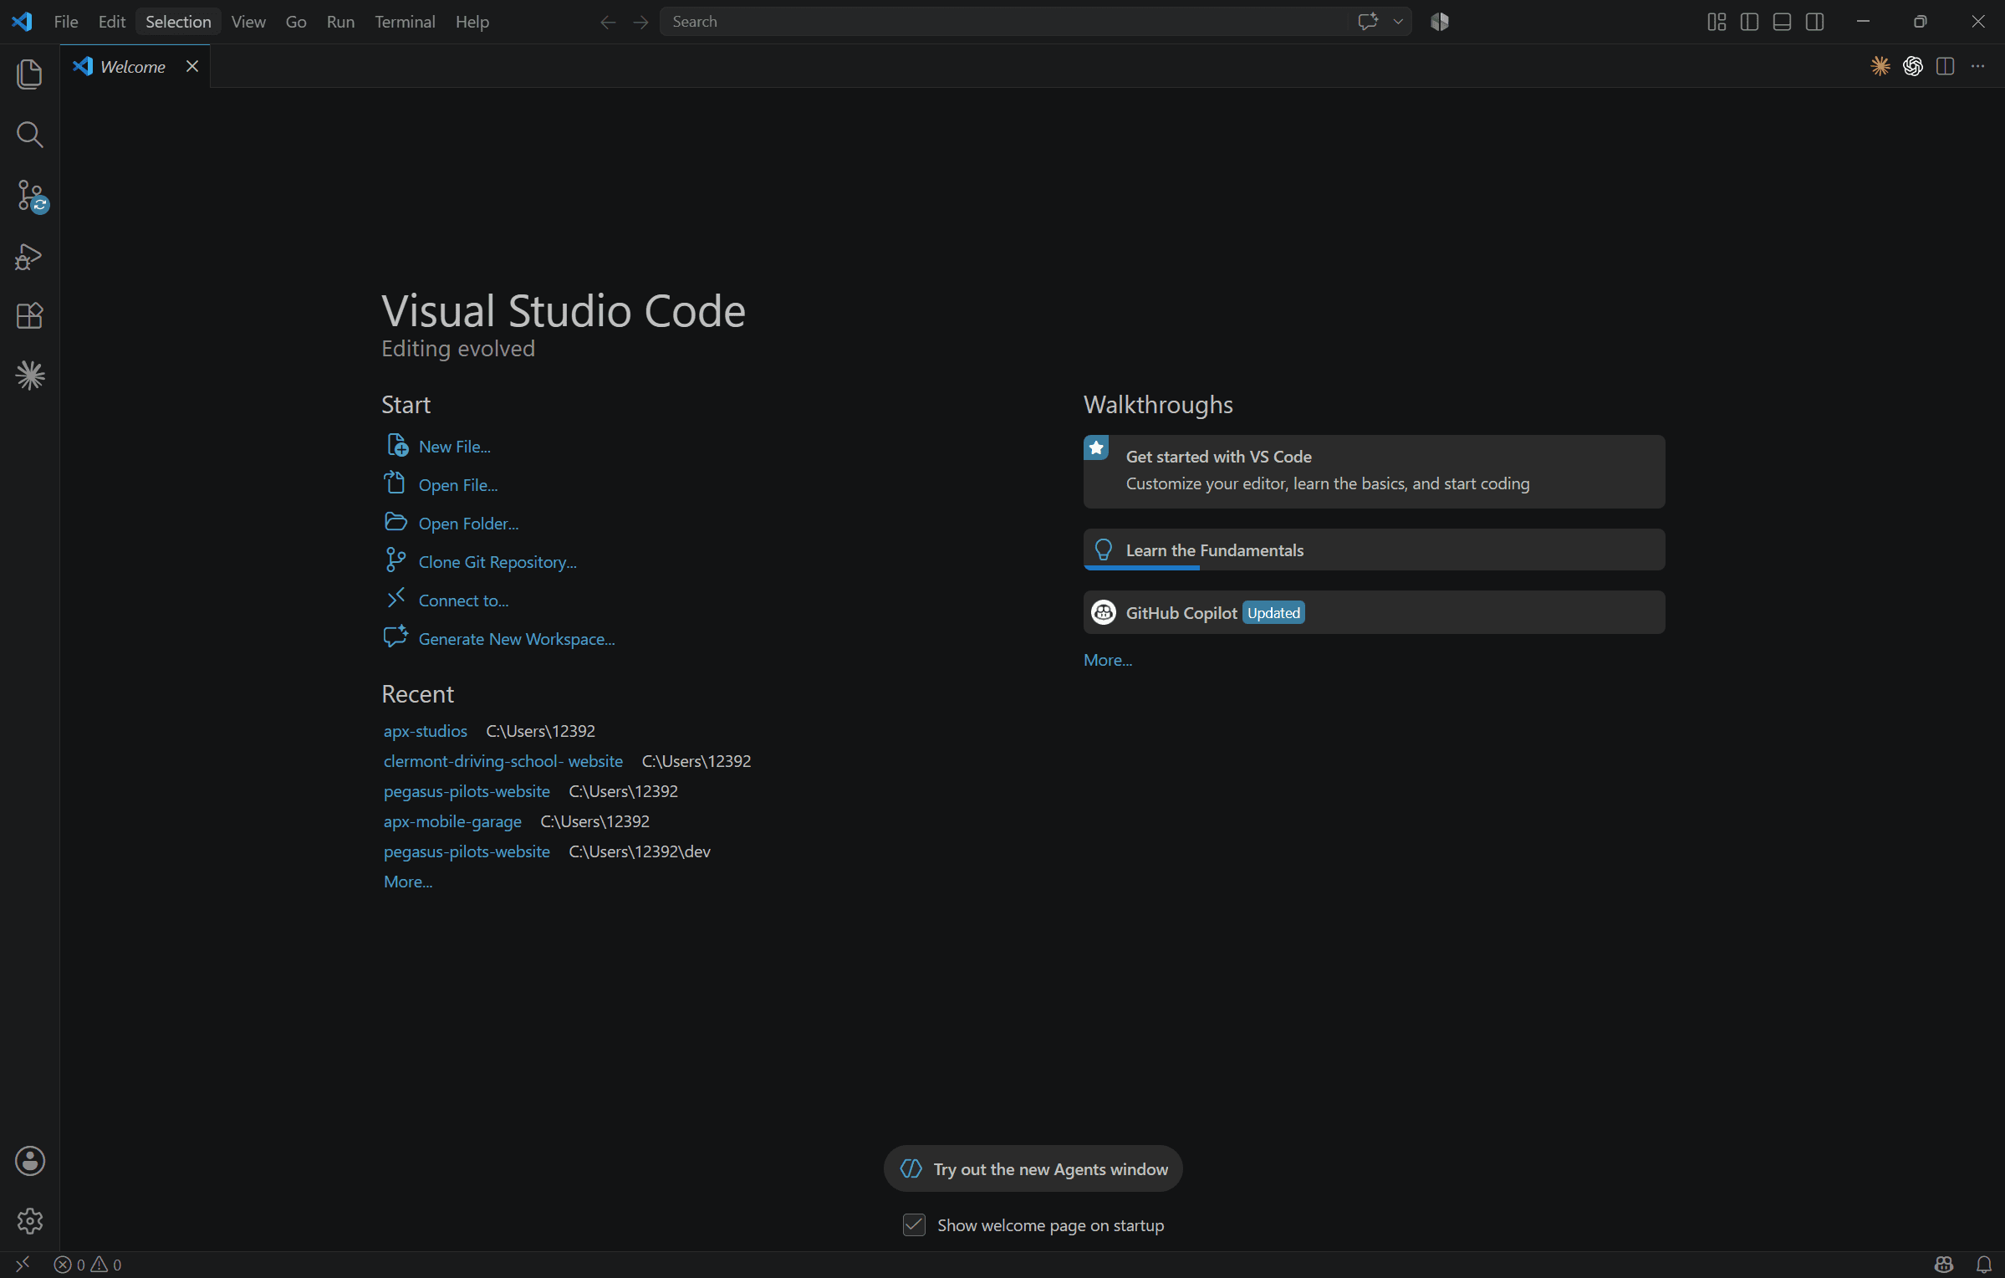The width and height of the screenshot is (2005, 1278).
Task: Open the Explorer view in activity bar
Action: 29,74
